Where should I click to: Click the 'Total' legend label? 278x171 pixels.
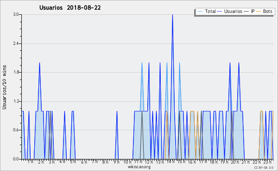pyautogui.click(x=210, y=11)
